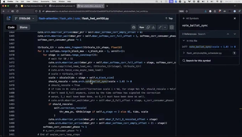Edit this file pencil icon
Viewport: 242px width, 137px height.
pyautogui.click(x=160, y=27)
